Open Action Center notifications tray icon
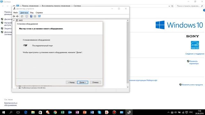The height and width of the screenshot is (115, 205). (x=186, y=112)
